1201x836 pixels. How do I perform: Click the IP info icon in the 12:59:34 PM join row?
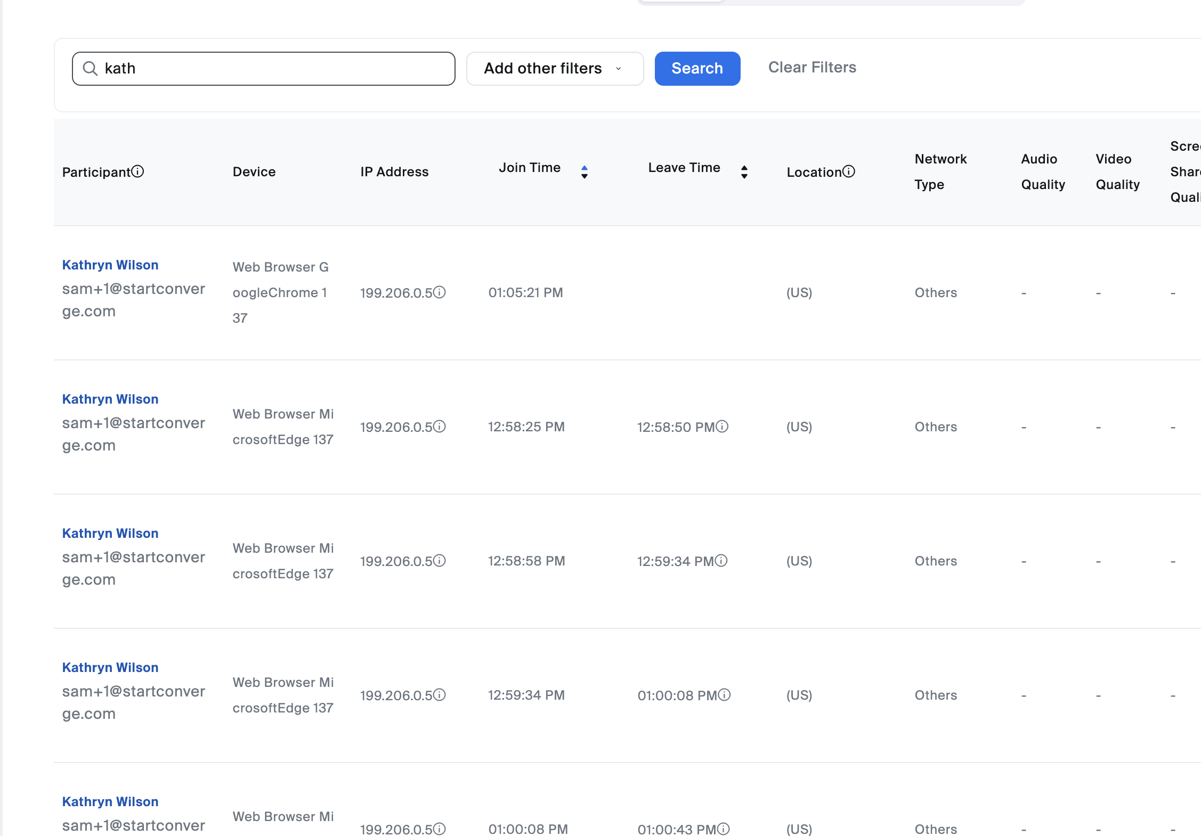440,695
